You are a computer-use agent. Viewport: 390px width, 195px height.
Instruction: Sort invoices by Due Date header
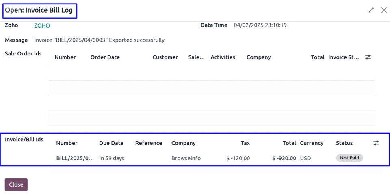[111, 143]
